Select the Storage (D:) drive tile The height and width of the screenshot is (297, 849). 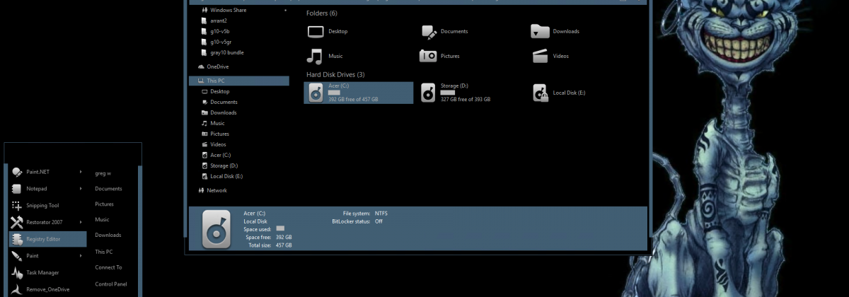pos(456,93)
